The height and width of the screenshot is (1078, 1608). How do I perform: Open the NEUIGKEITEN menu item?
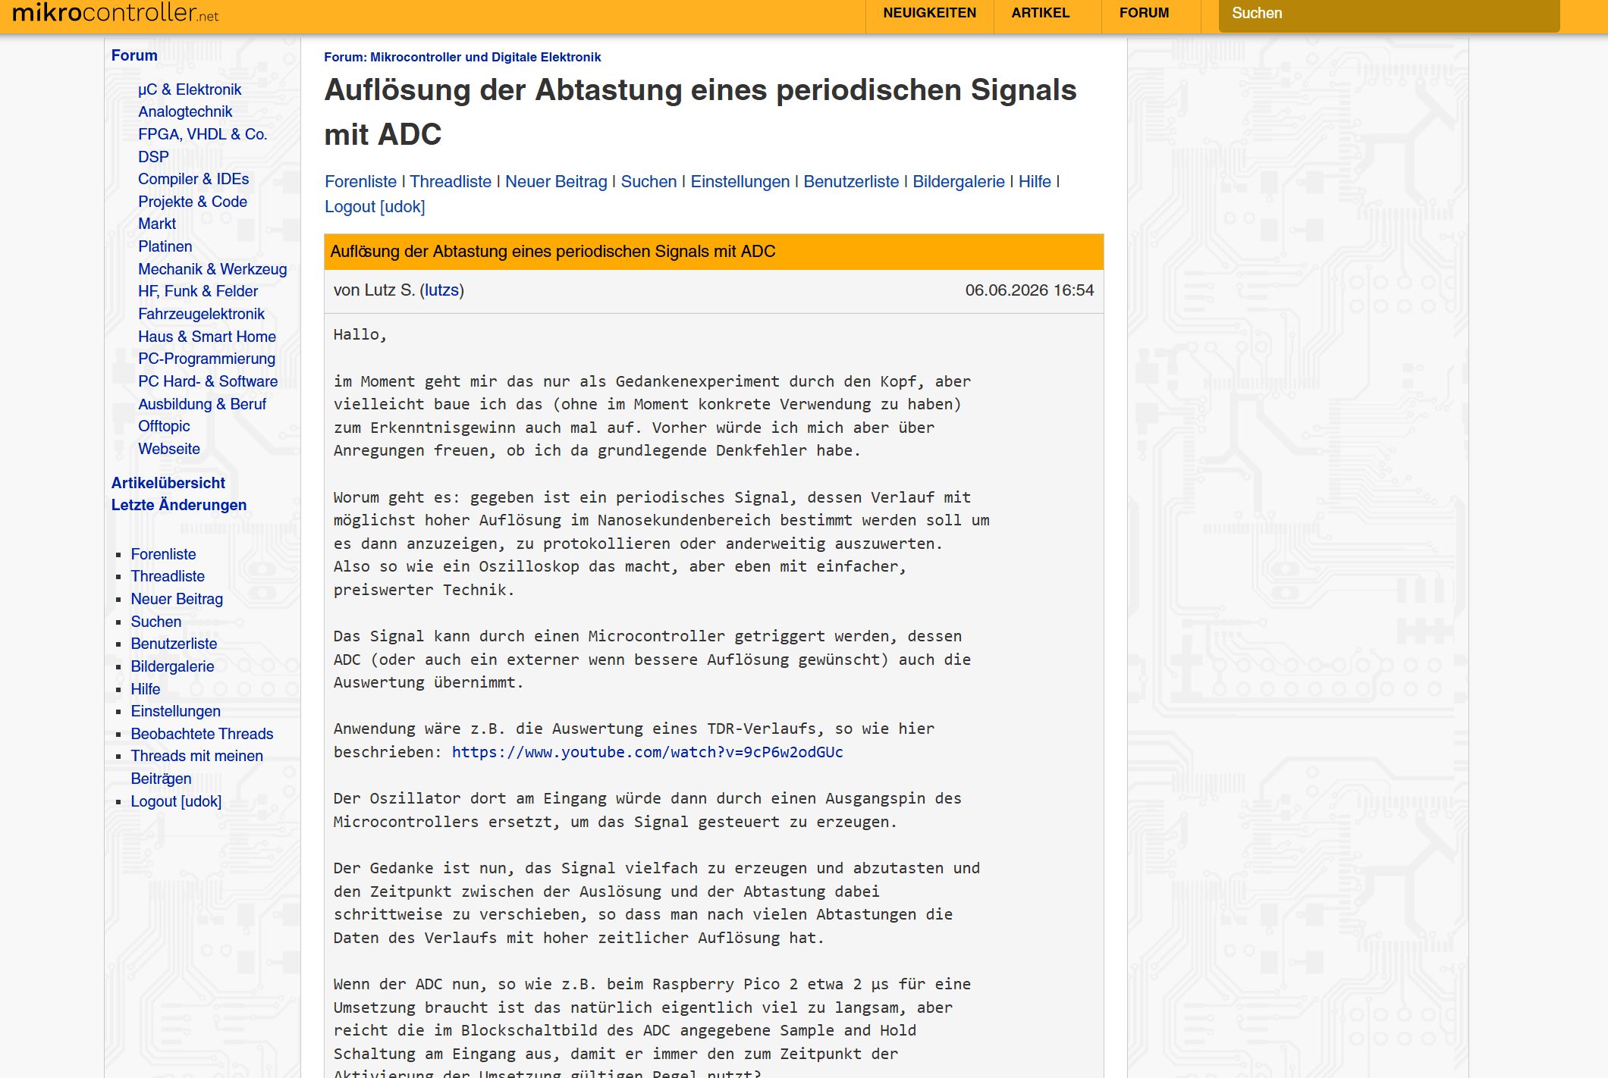(x=929, y=13)
